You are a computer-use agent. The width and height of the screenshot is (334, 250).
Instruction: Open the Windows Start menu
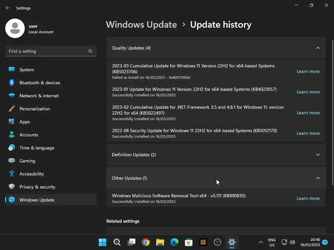(x=102, y=242)
